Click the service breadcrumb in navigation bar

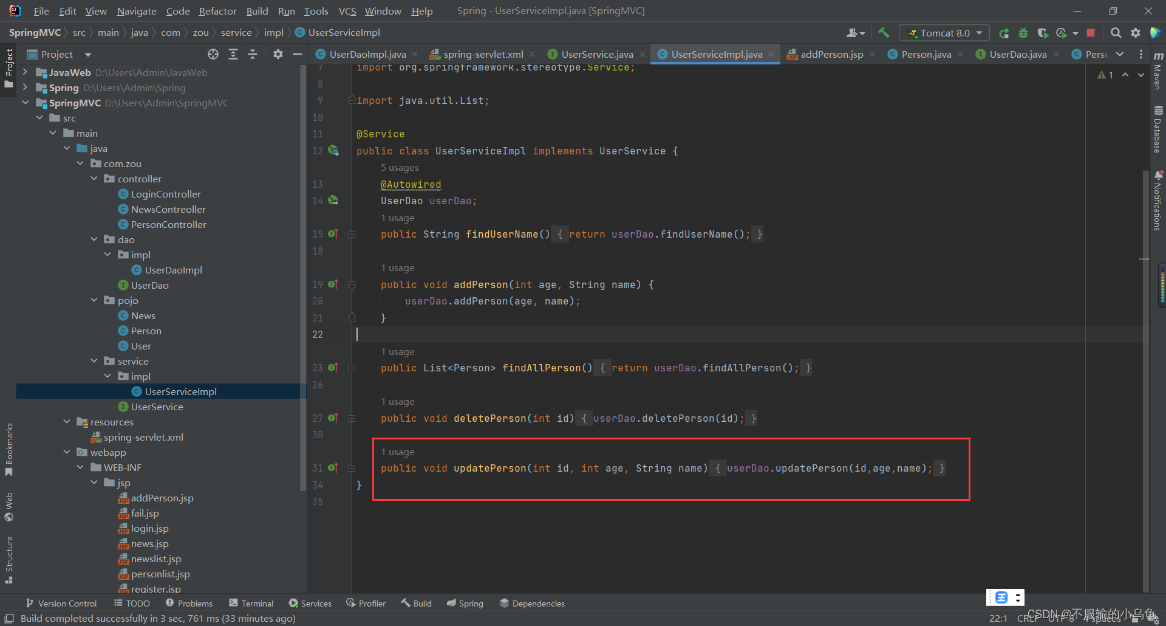point(236,32)
